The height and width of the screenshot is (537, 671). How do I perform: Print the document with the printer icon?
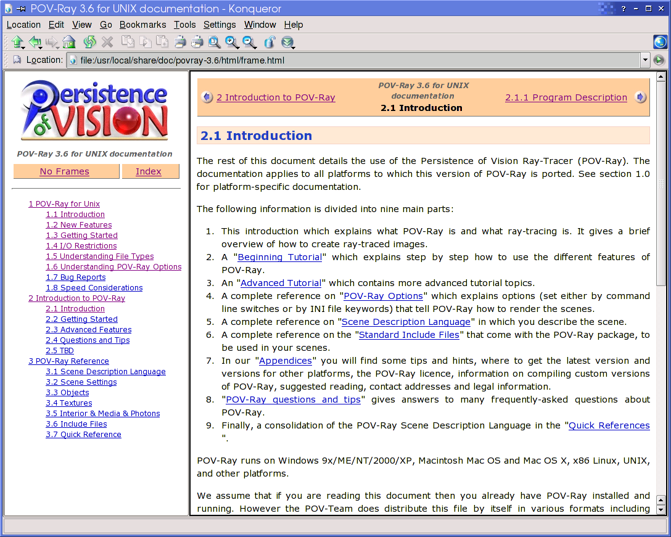[180, 42]
